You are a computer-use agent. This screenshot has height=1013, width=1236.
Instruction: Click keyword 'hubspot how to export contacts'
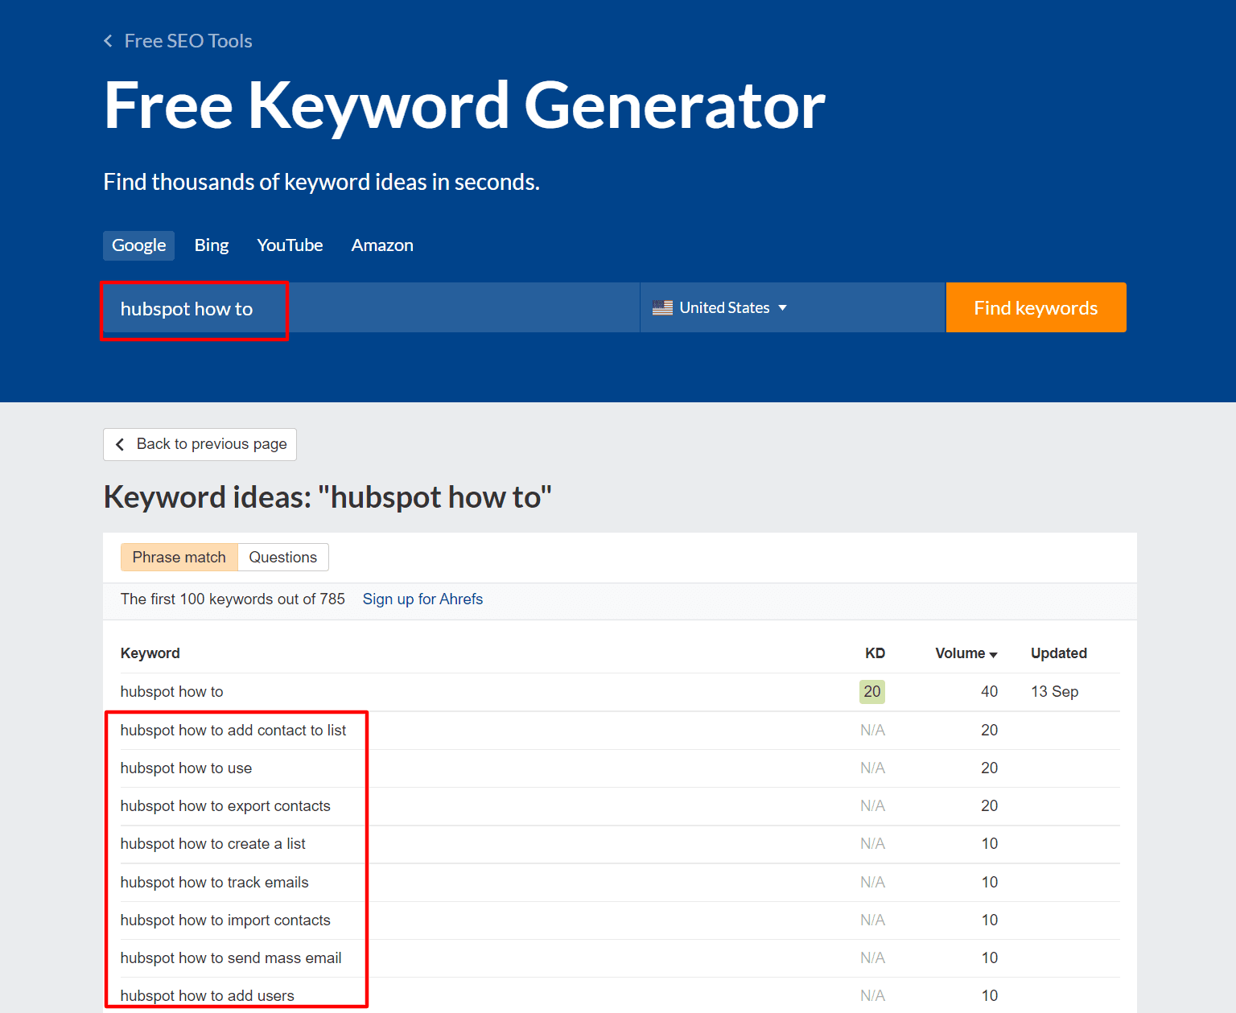point(225,806)
